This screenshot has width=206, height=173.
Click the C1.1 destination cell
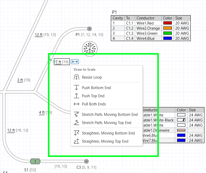(130, 23)
